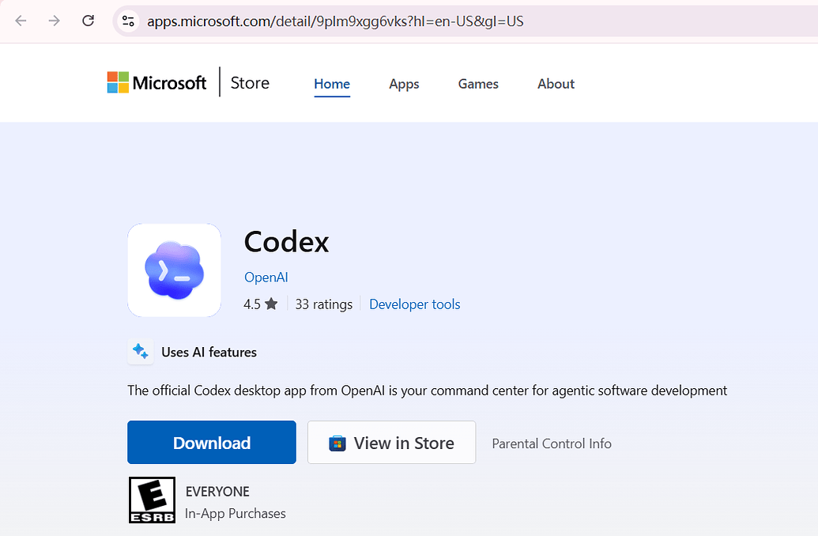The image size is (818, 536).
Task: Click the rating star icon next to 4.5
Action: click(271, 304)
